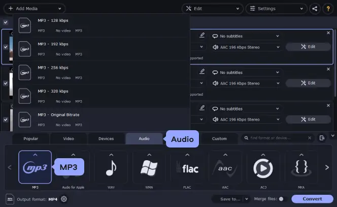Pick the WMA format icon
Screen dimensions: 337x207
coord(149,167)
